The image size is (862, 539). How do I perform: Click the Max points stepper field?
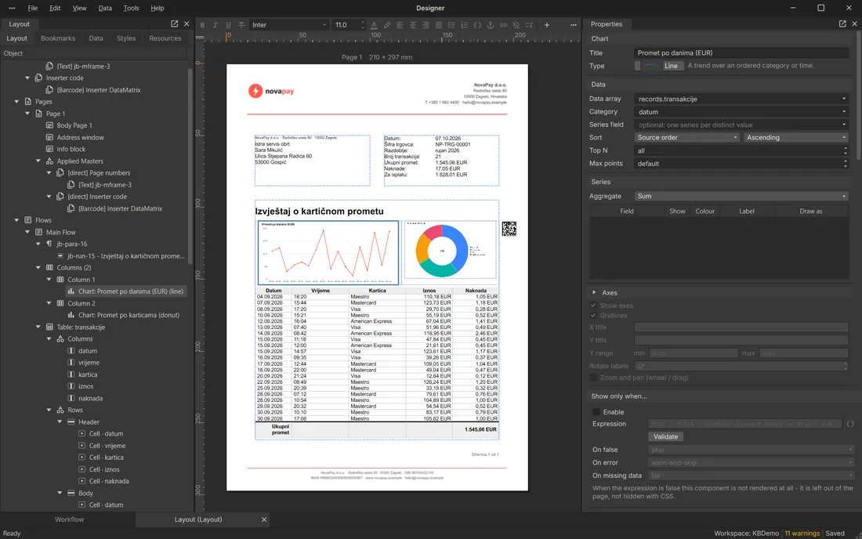tap(741, 164)
